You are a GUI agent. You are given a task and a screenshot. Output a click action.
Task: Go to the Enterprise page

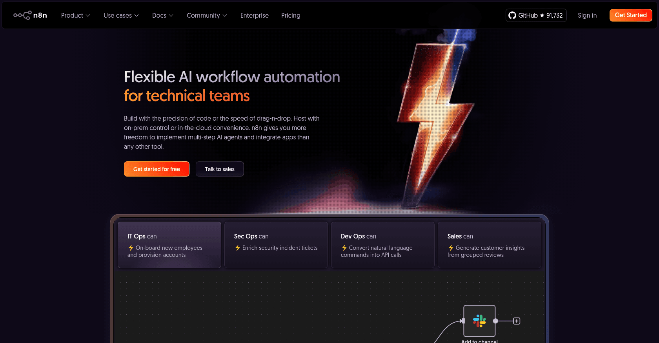pos(254,15)
